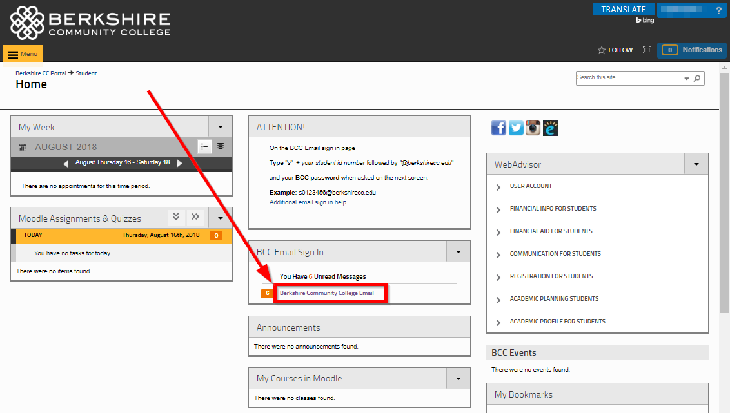This screenshot has width=730, height=413.
Task: Click the TRANSLATE button
Action: tap(624, 9)
